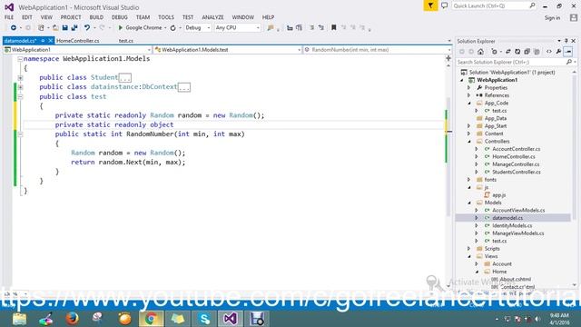Collapse the Controllers folder
The width and height of the screenshot is (581, 327).
469,142
